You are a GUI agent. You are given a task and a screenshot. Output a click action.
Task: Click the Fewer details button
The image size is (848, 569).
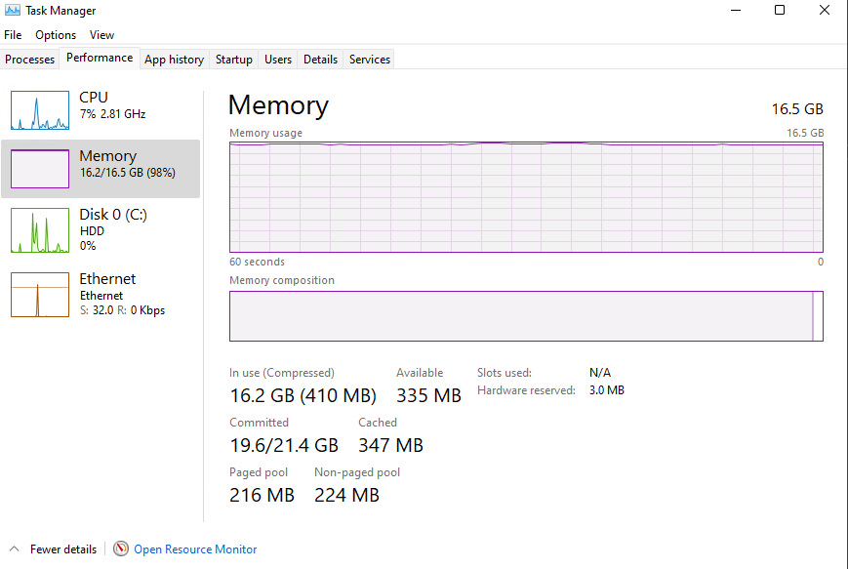[x=63, y=549]
